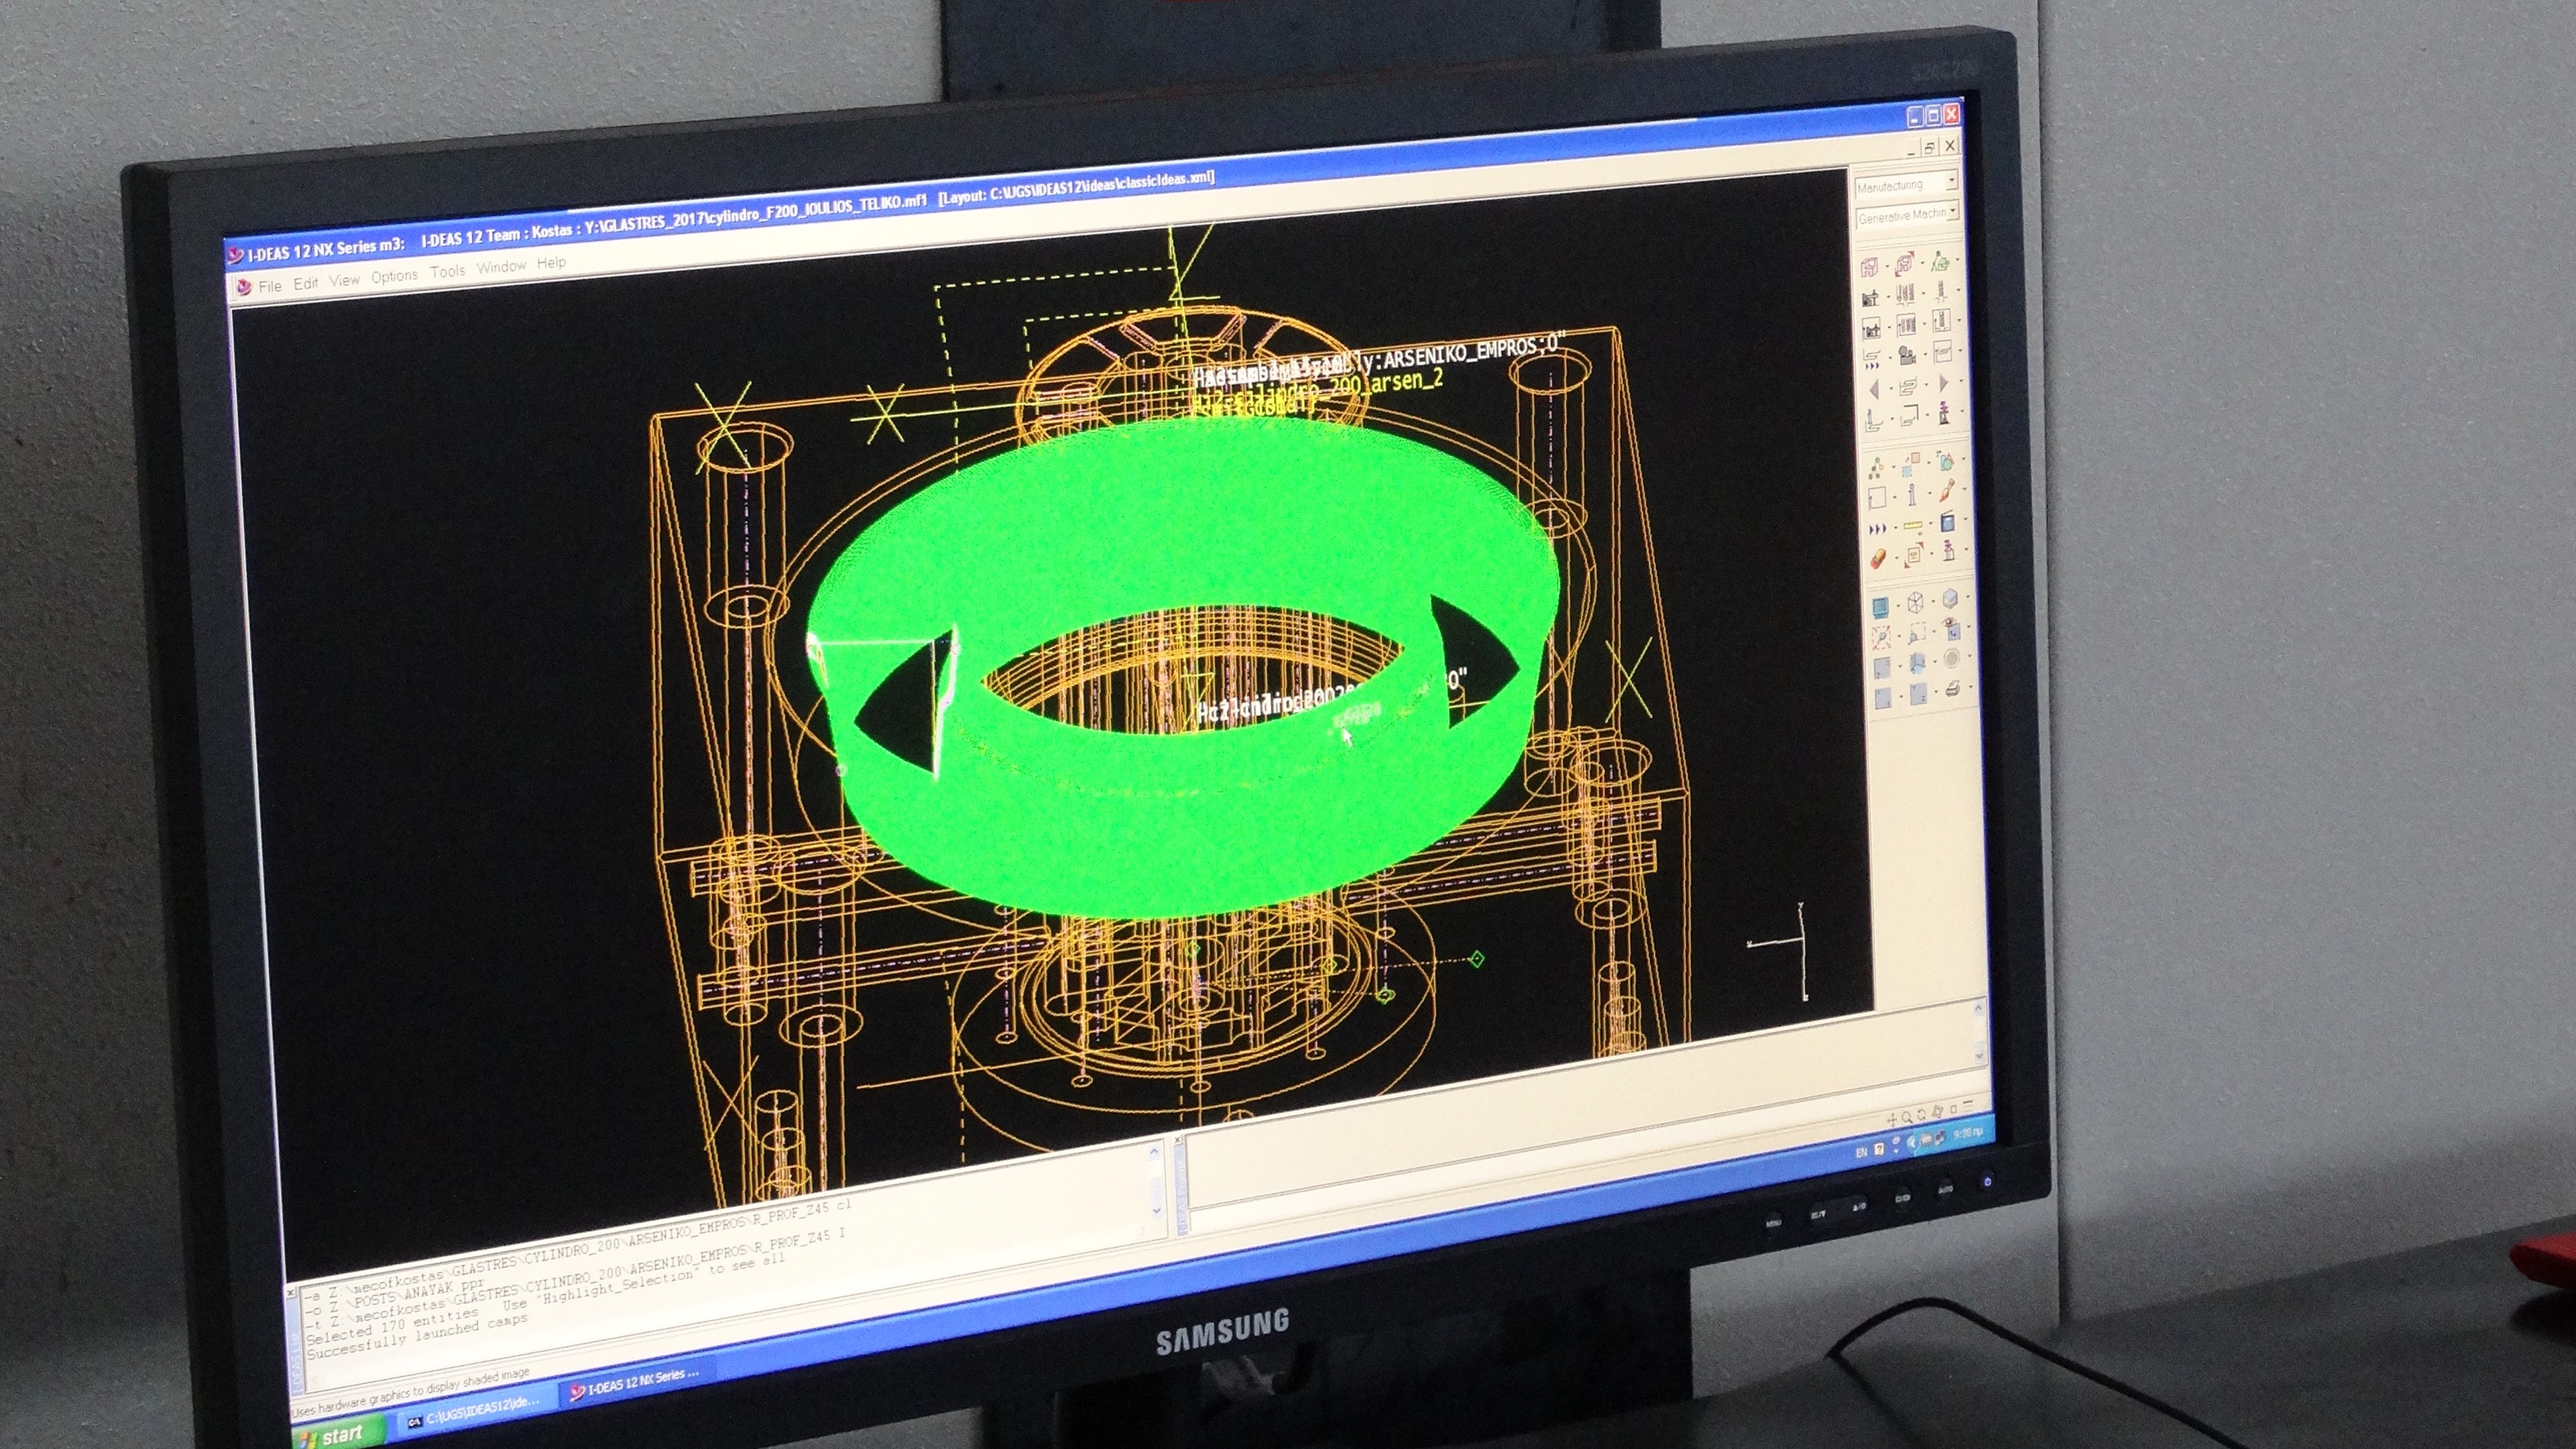Choose the wireframe cube display icon

[1917, 602]
